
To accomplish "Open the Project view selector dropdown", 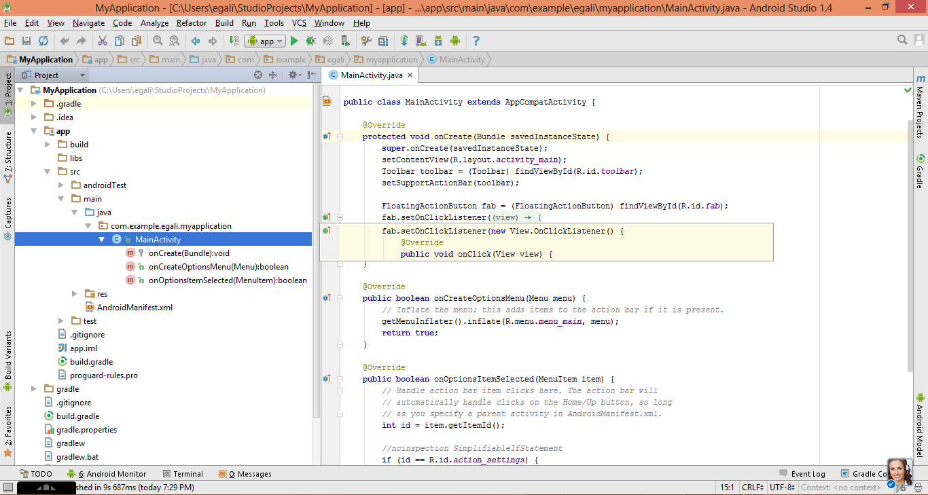I will pyautogui.click(x=54, y=75).
